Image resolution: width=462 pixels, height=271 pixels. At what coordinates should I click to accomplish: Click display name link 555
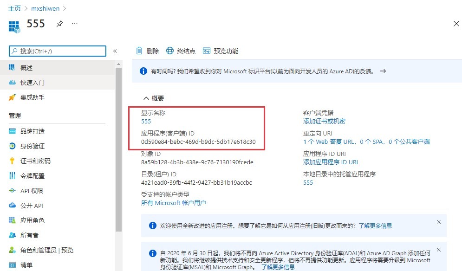click(x=146, y=122)
